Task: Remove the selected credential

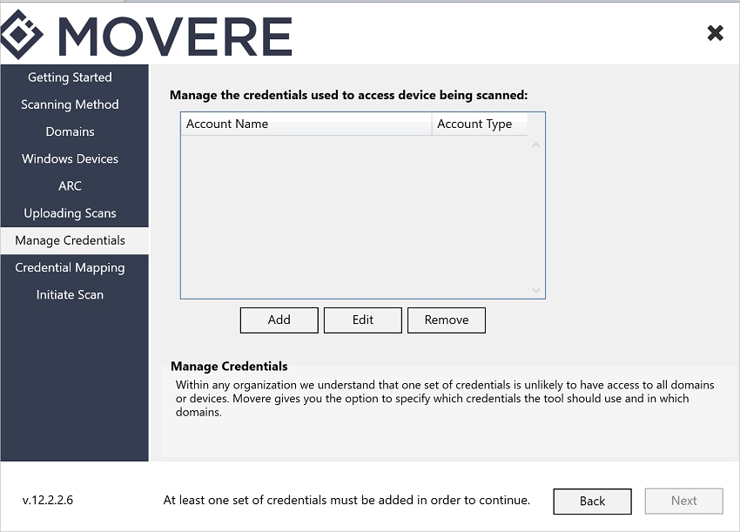Action: [446, 320]
